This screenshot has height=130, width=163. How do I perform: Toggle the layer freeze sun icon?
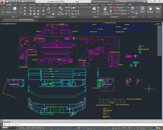[69, 8]
